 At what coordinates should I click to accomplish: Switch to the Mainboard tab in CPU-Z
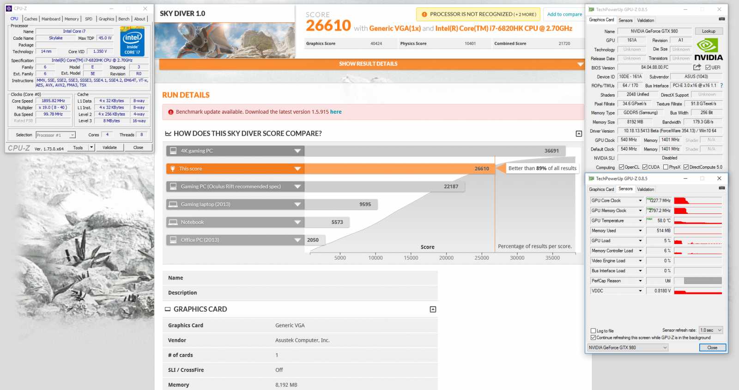point(51,19)
